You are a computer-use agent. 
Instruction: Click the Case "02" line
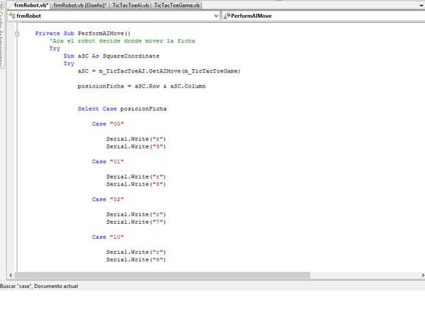(108, 199)
